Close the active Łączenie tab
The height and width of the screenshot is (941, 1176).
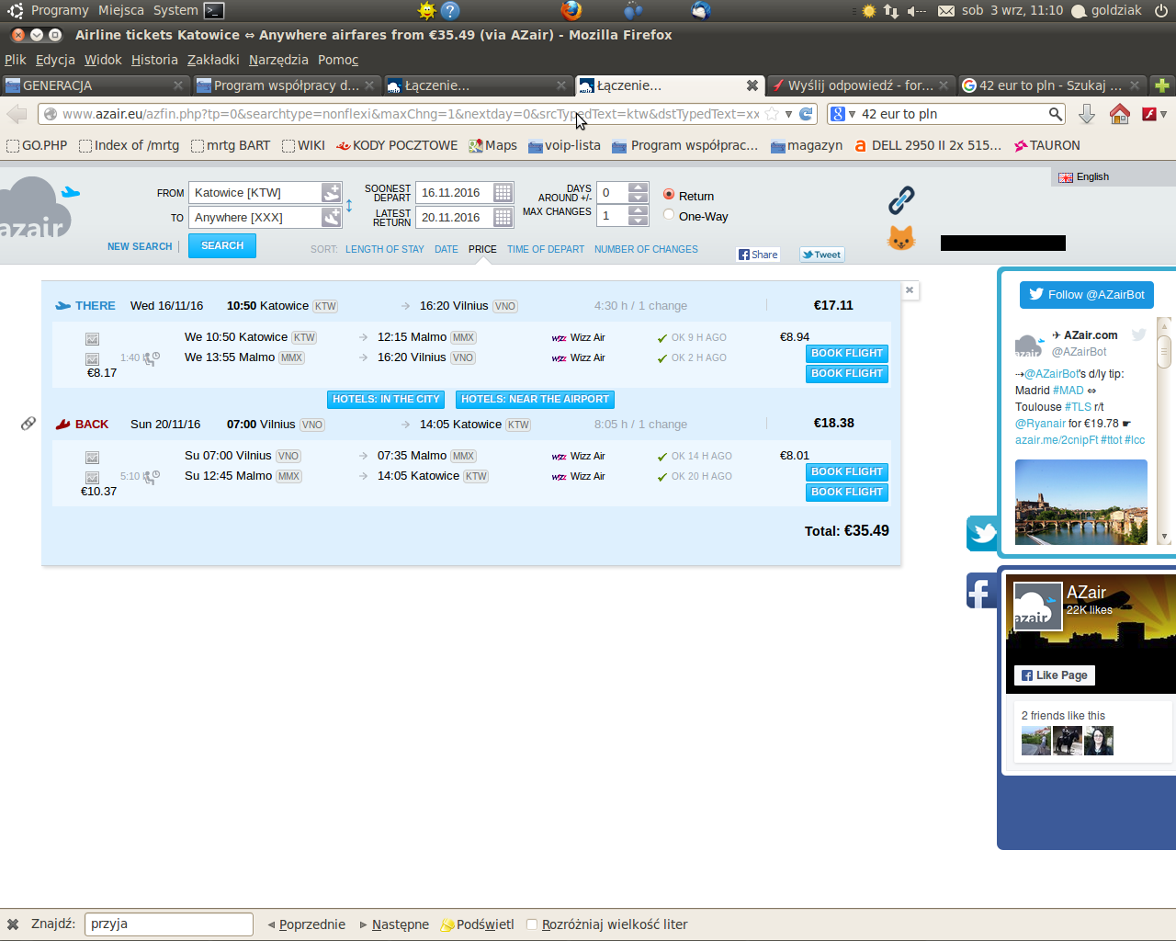click(752, 85)
